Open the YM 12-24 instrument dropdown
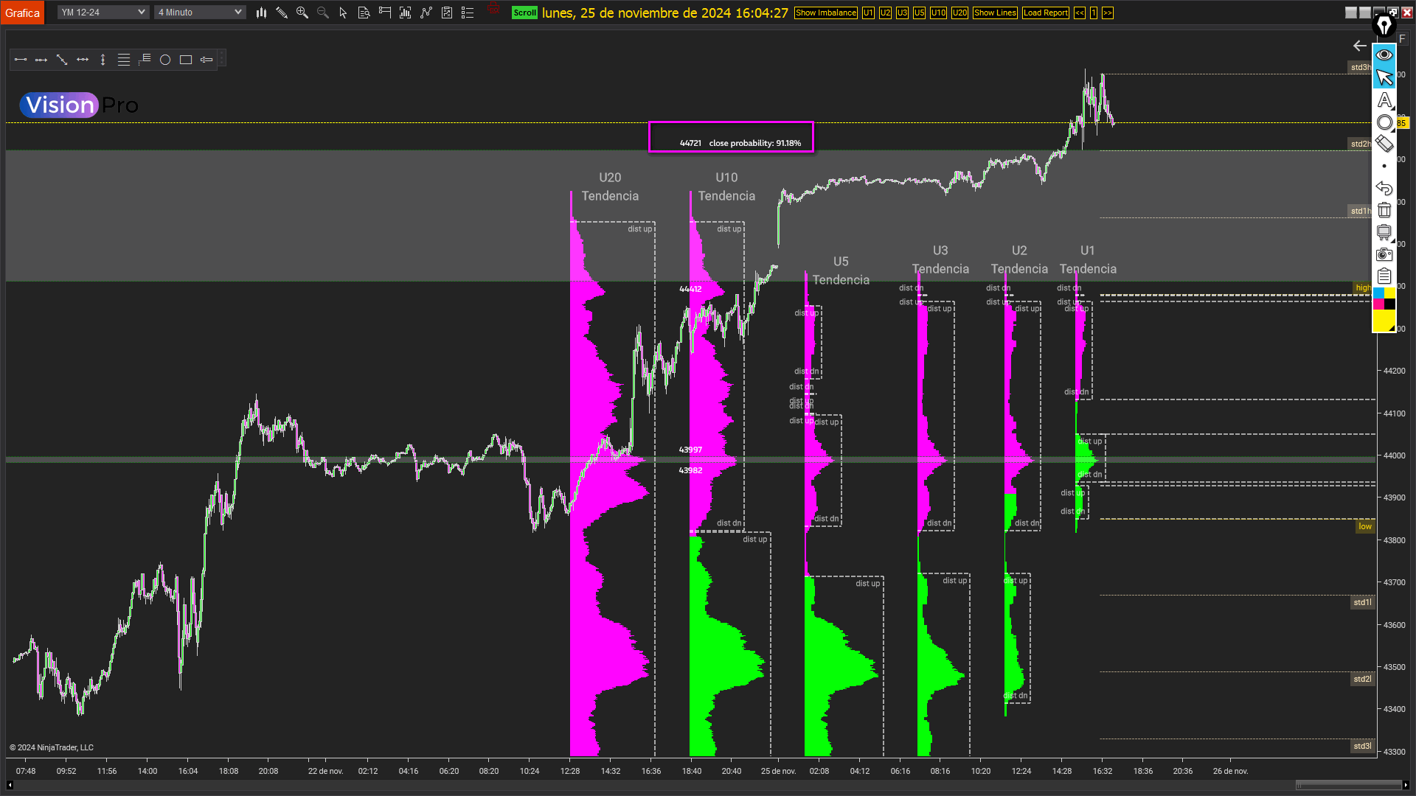Screen dimensions: 1416x796 pos(103,13)
